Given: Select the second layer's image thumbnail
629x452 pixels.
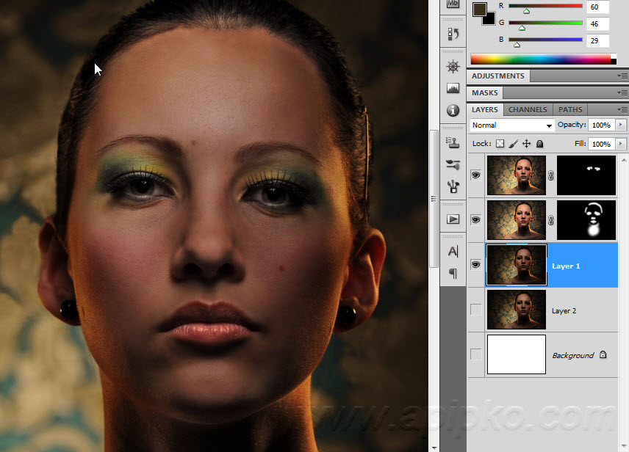Looking at the screenshot, I should [517, 220].
